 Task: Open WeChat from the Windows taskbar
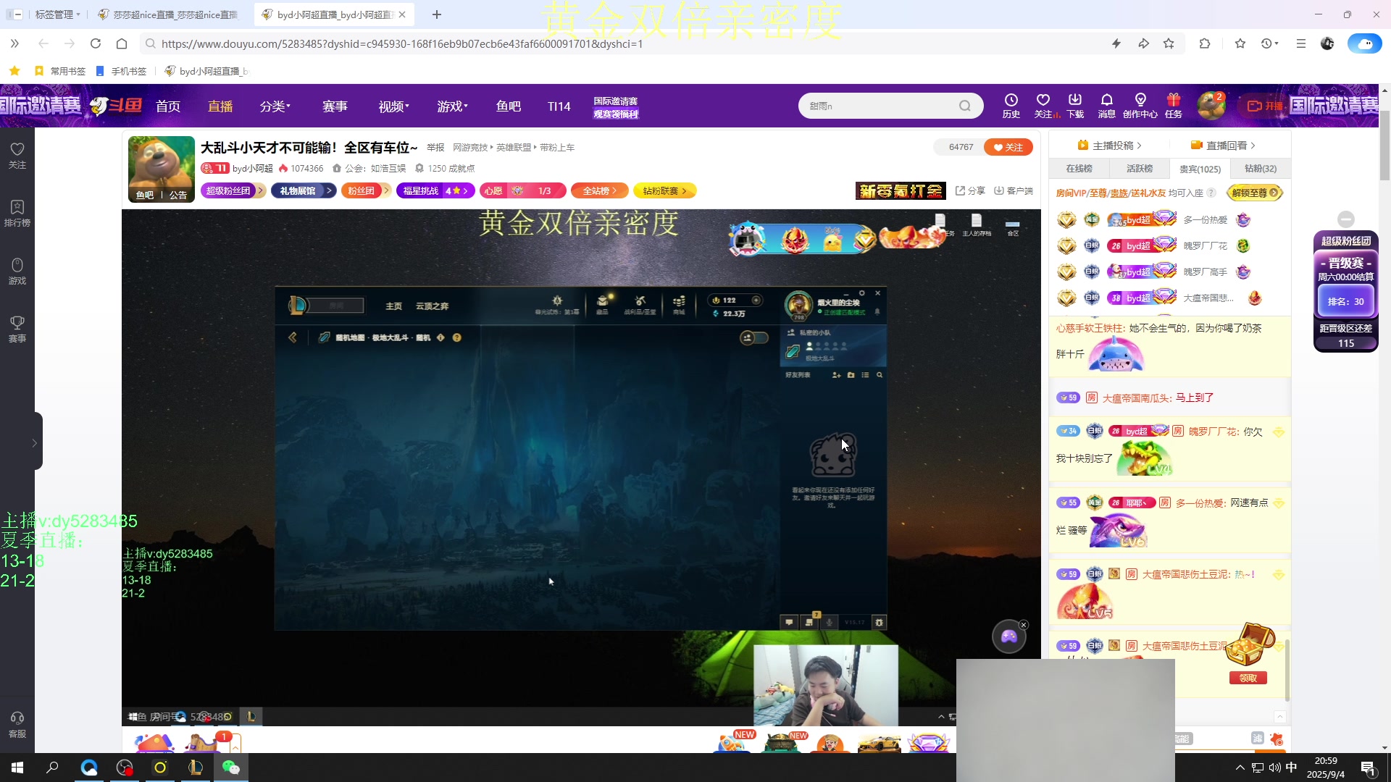[x=230, y=768]
